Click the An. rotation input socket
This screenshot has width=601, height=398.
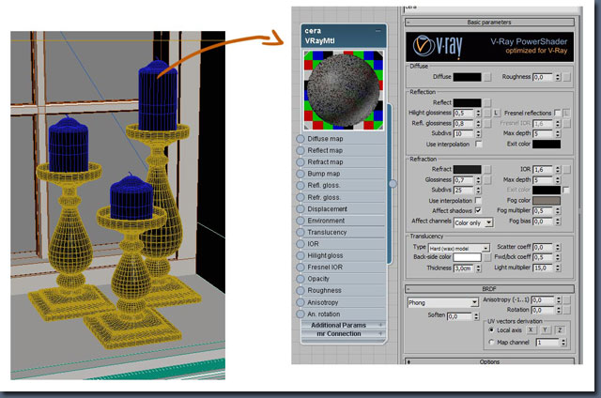(x=300, y=314)
